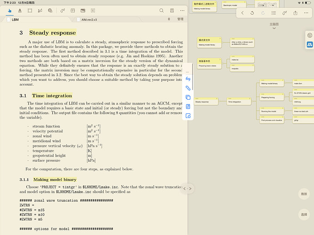The image size is (314, 235).
Task: Click the notes document icon in floating panel
Action: [188, 106]
